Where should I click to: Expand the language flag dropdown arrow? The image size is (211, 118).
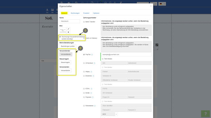pyautogui.click(x=165, y=4)
